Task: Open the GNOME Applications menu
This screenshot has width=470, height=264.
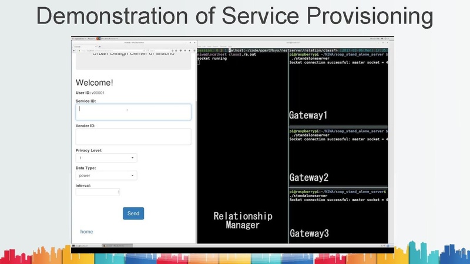Action: [79, 38]
